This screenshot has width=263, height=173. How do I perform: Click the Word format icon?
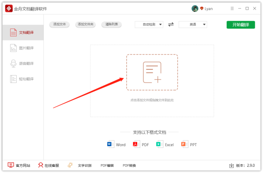(x=111, y=144)
